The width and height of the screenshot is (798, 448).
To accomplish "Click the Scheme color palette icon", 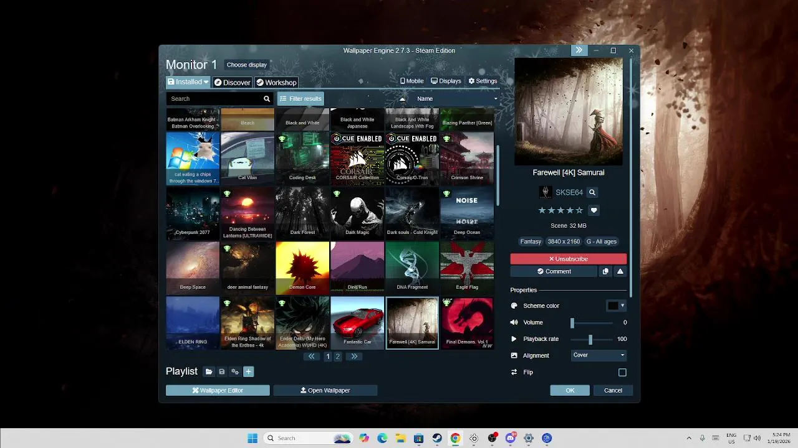I will click(x=514, y=306).
